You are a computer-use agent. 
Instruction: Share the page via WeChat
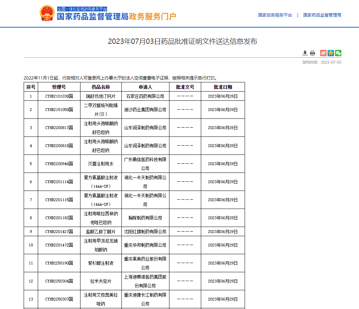point(338,53)
